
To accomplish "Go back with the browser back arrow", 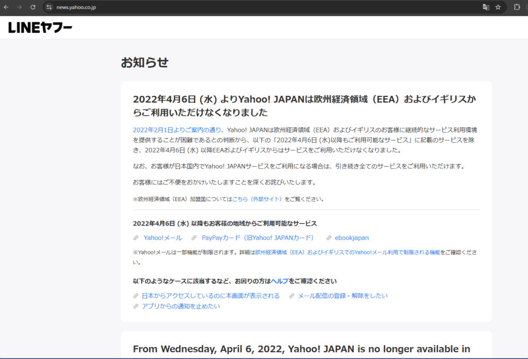I will coord(6,7).
